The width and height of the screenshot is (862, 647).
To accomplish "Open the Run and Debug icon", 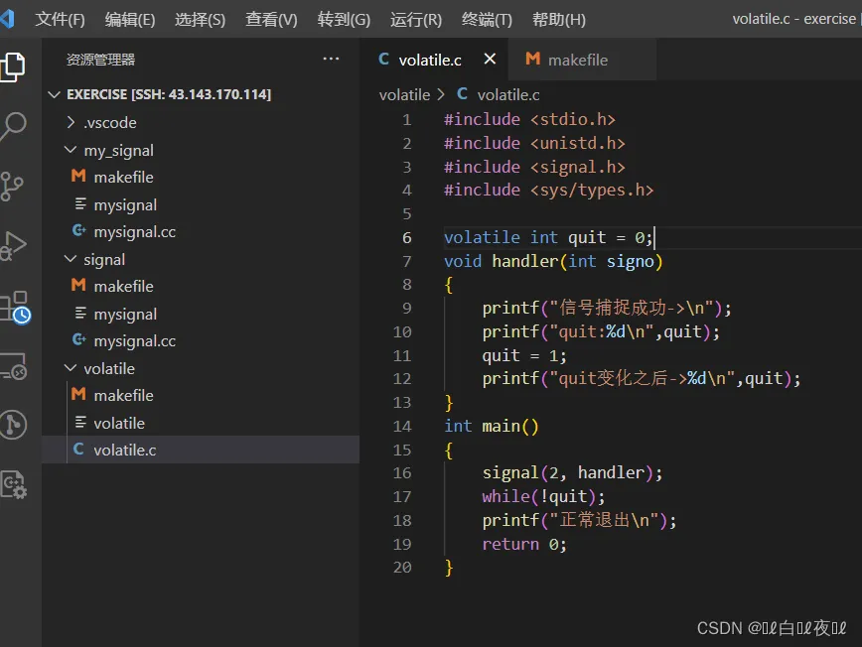I will click(13, 245).
